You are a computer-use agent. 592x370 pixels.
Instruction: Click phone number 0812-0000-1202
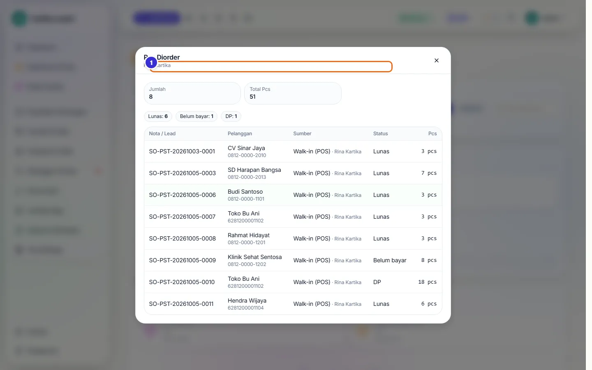tap(247, 264)
